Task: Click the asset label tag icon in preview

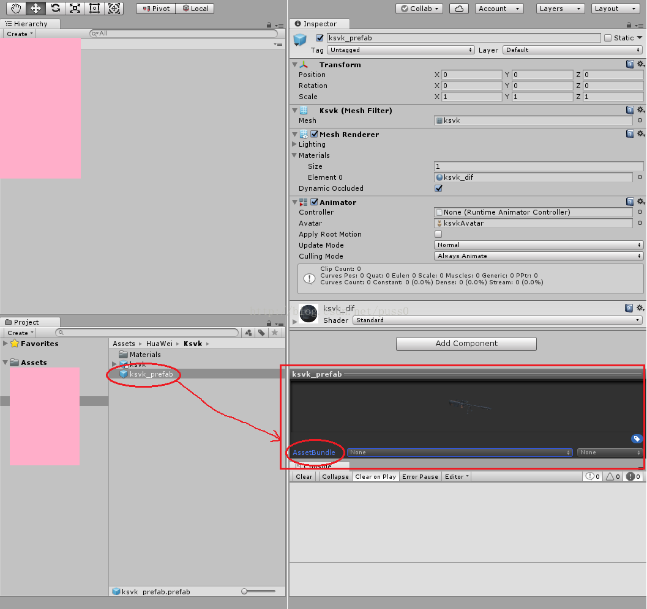Action: 637,439
